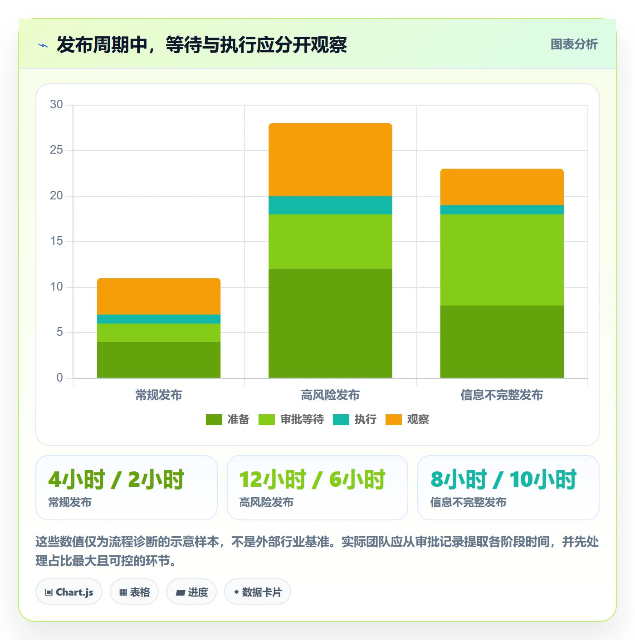Viewport: 635px width, 640px height.
Task: Click the 高风险发布 x-axis label
Action: coord(330,395)
